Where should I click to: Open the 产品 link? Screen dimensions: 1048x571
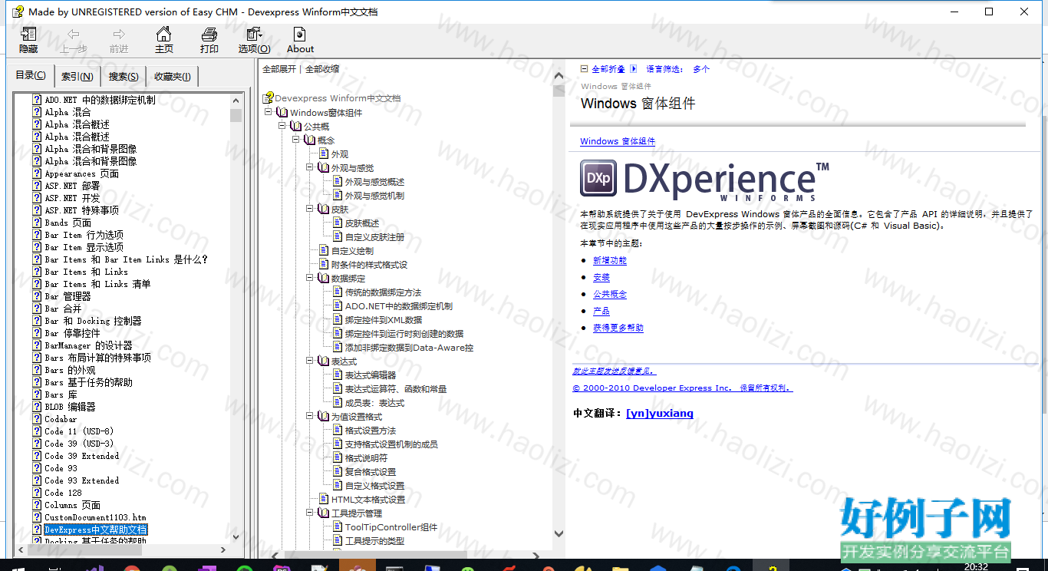point(601,312)
